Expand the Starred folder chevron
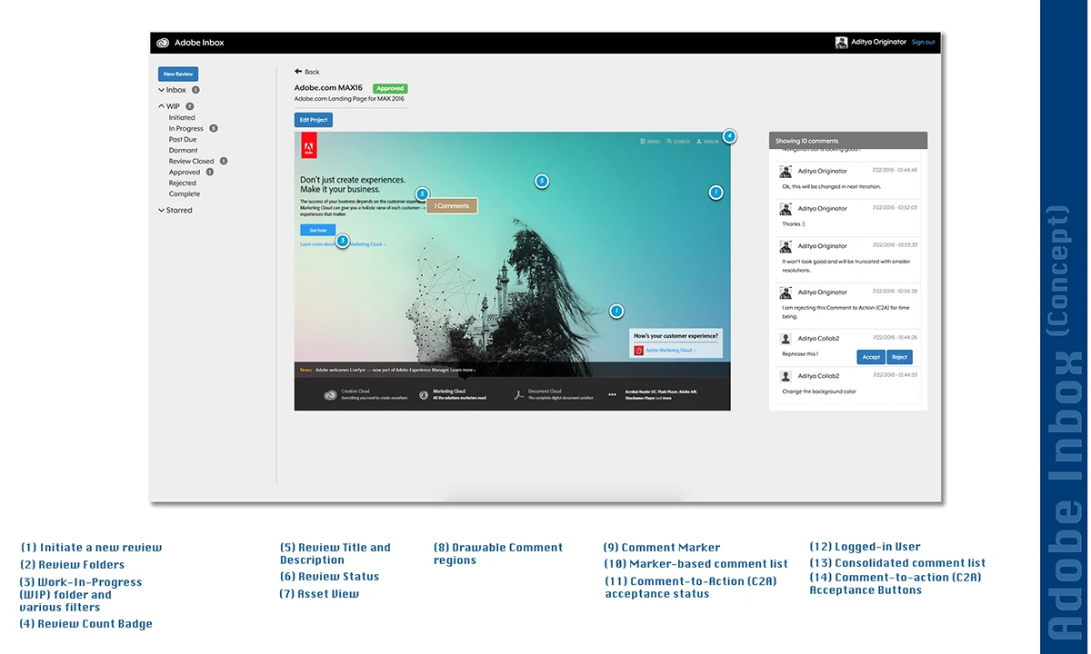This screenshot has height=654, width=1091. 162,210
